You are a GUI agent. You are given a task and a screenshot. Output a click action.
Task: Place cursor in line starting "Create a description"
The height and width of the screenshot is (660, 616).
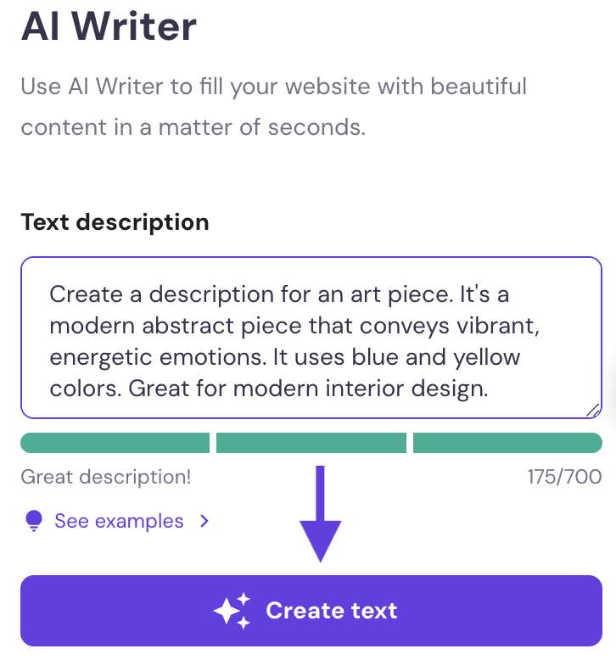(279, 295)
